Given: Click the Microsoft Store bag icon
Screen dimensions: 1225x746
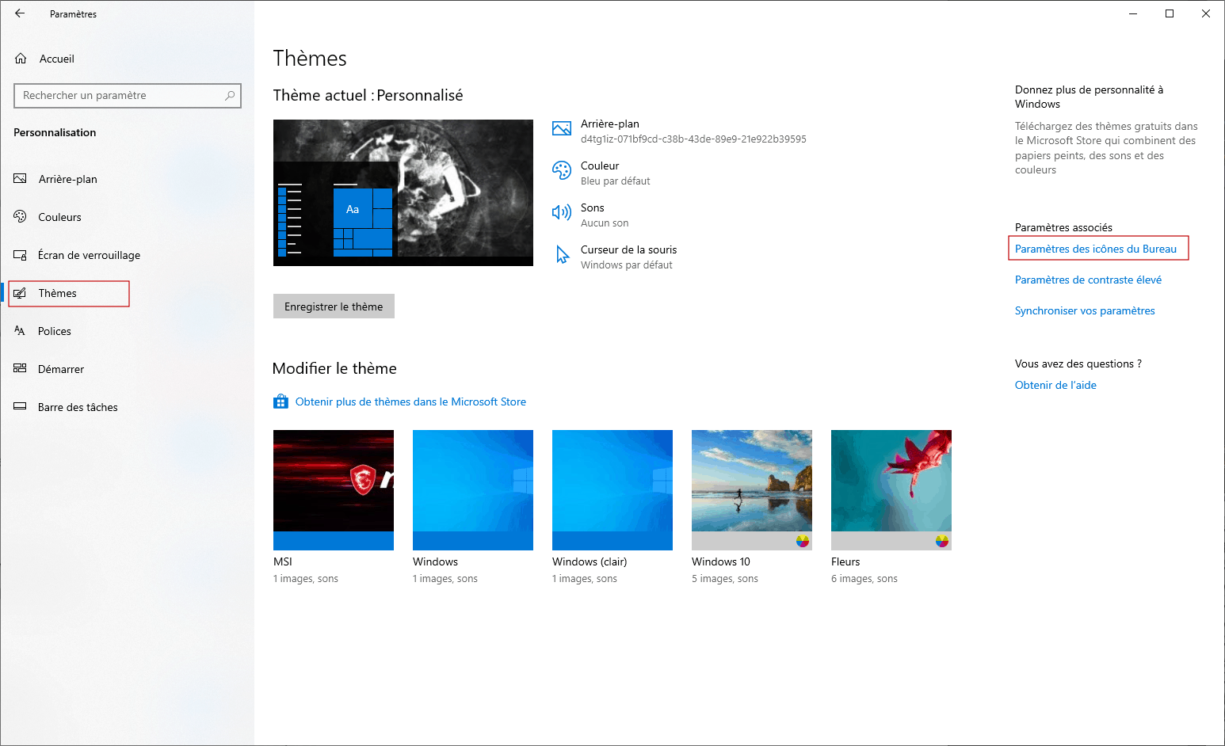Looking at the screenshot, I should click(280, 402).
